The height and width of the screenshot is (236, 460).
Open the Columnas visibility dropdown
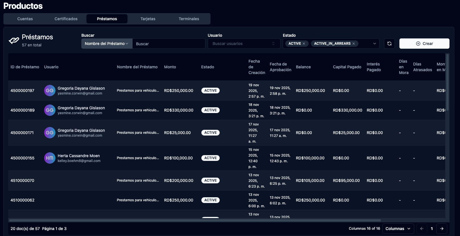398,229
